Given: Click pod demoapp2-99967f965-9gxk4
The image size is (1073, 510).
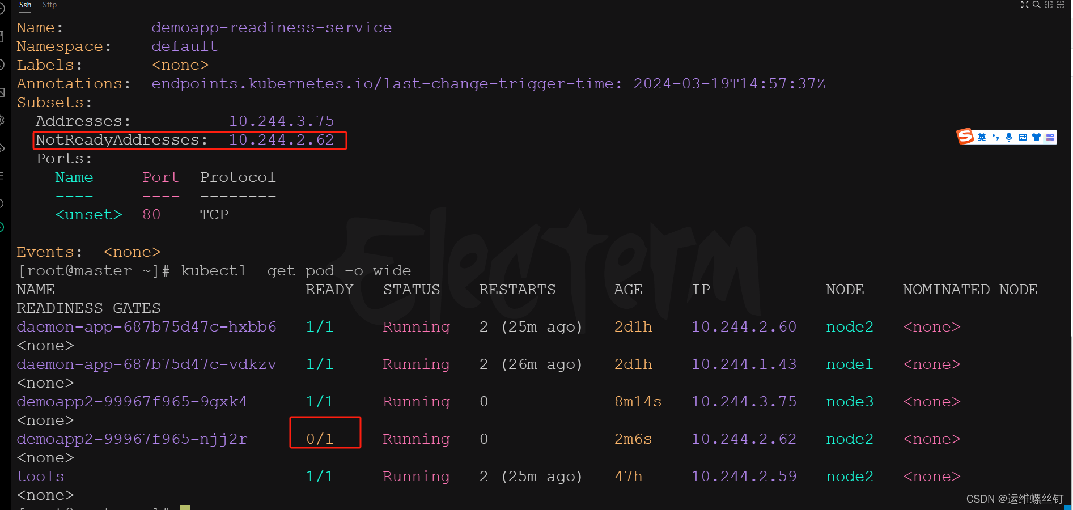Looking at the screenshot, I should tap(132, 402).
